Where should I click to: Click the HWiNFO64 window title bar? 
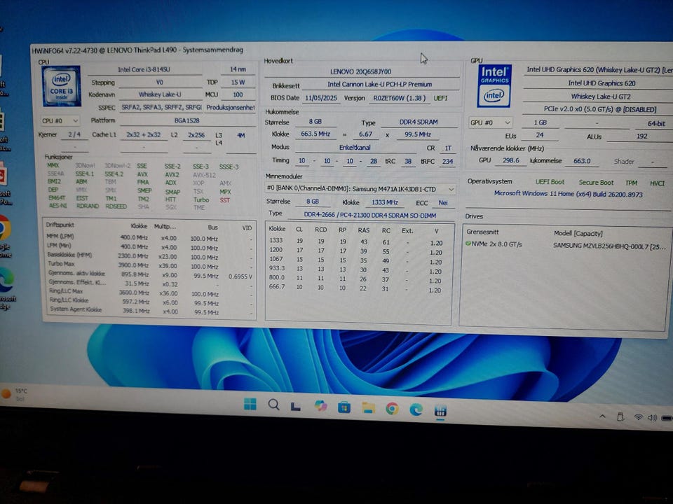point(352,50)
